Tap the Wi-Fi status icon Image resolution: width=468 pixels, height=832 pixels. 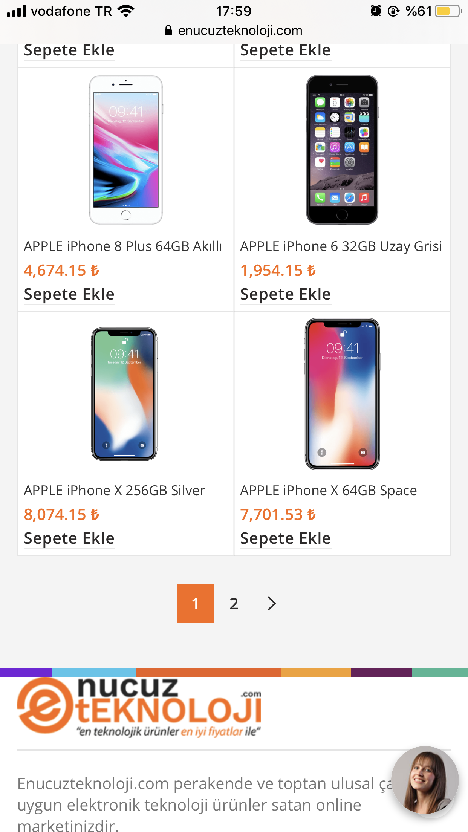coord(126,11)
